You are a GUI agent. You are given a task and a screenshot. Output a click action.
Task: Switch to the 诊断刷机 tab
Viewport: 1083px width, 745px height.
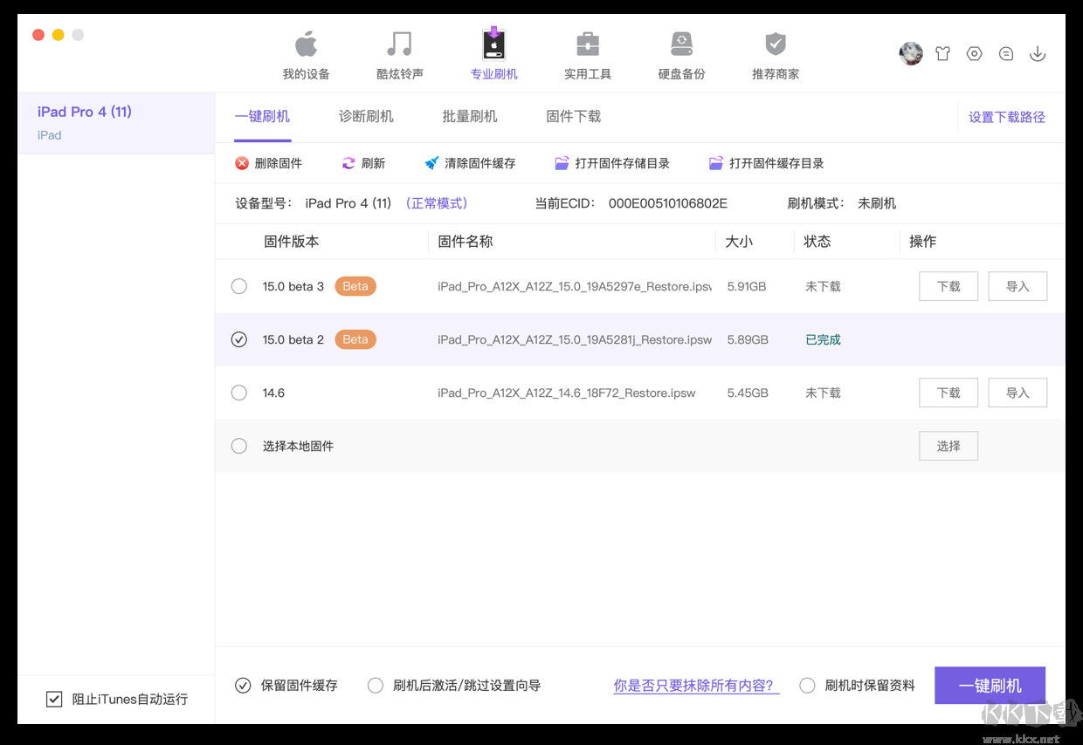point(366,115)
